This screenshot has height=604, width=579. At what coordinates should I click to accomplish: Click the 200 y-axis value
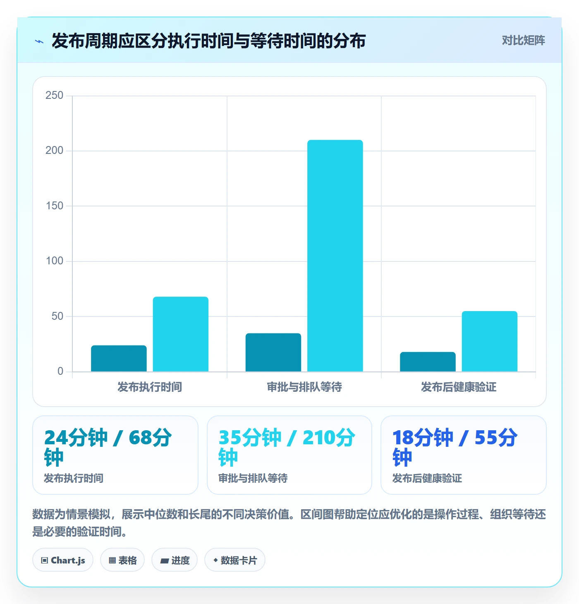pos(54,151)
